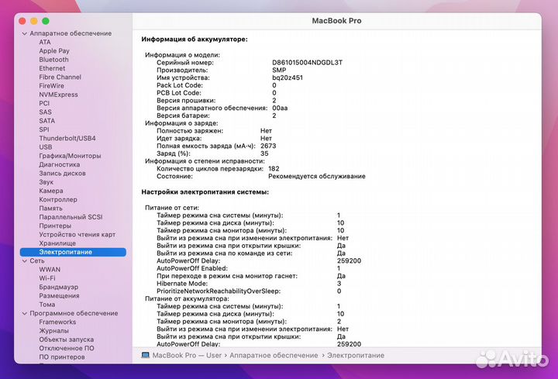Select ATA in the sidebar
The width and height of the screenshot is (558, 379).
(45, 42)
